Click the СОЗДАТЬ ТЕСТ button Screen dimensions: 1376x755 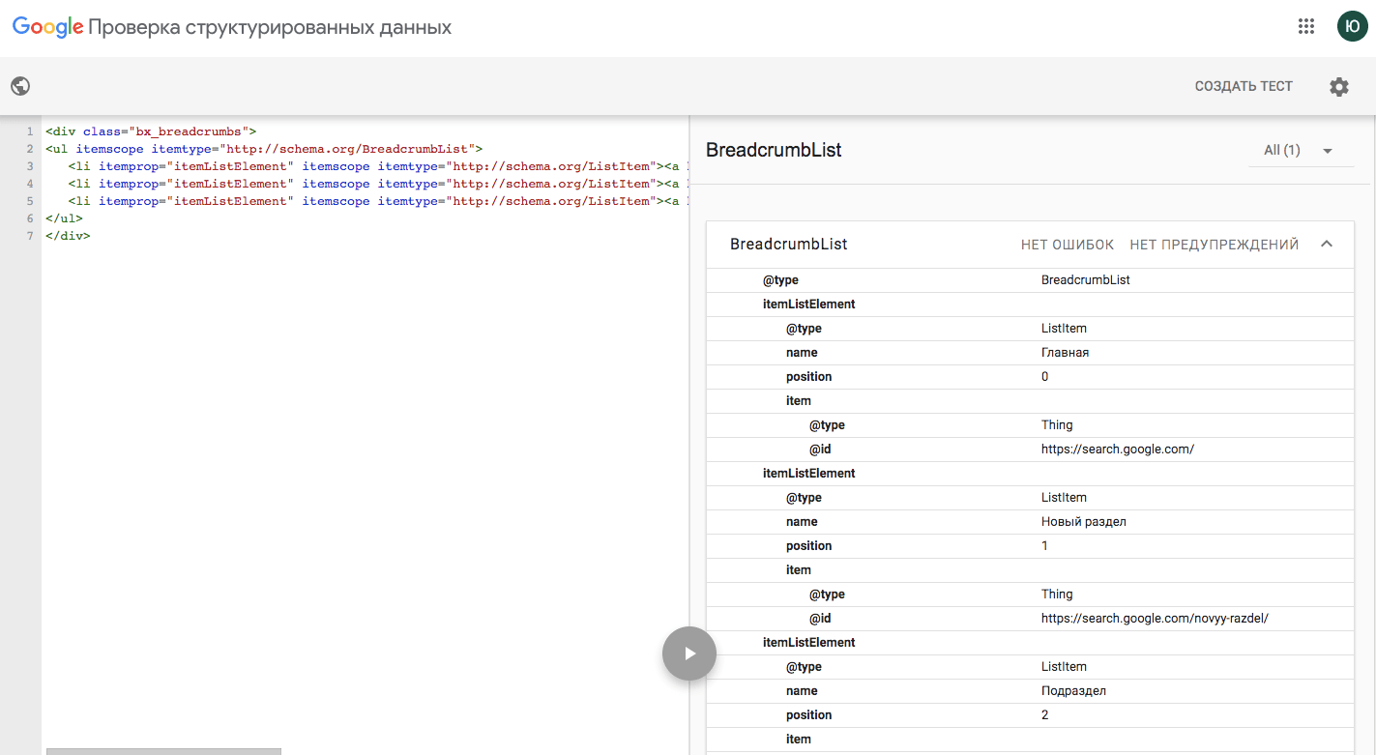[x=1244, y=86]
